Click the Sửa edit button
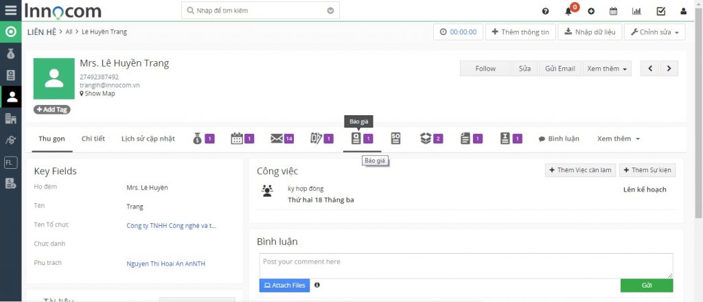 (x=525, y=69)
